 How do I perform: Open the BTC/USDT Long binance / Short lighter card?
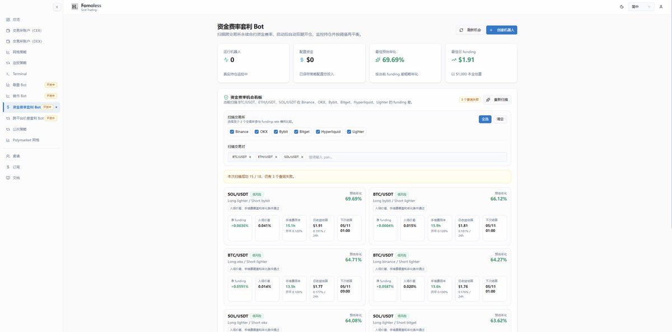[440, 277]
